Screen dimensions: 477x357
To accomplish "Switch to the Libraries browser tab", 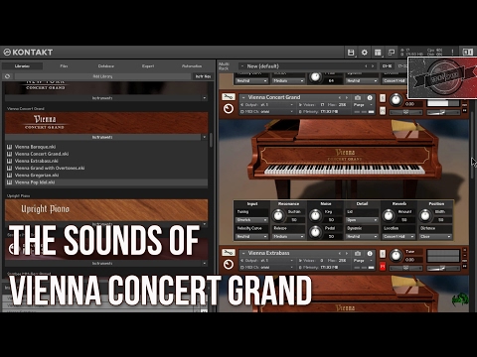I will 22,66.
